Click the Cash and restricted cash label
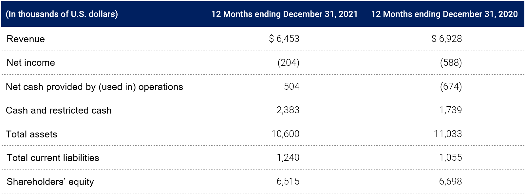This screenshot has width=526, height=196. (x=59, y=110)
